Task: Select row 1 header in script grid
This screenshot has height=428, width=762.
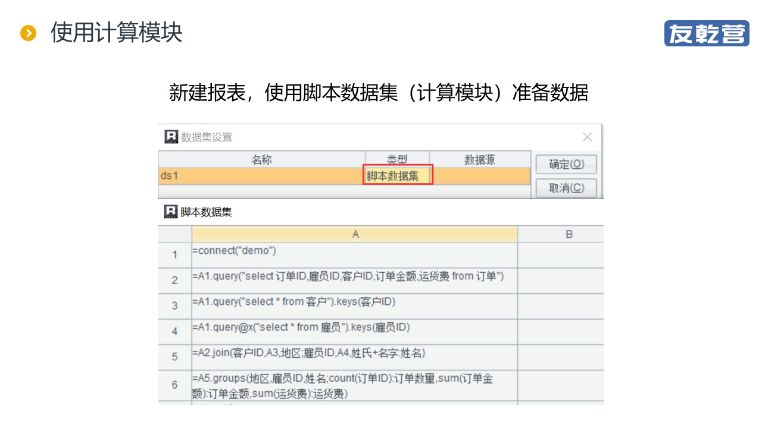Action: coord(175,255)
